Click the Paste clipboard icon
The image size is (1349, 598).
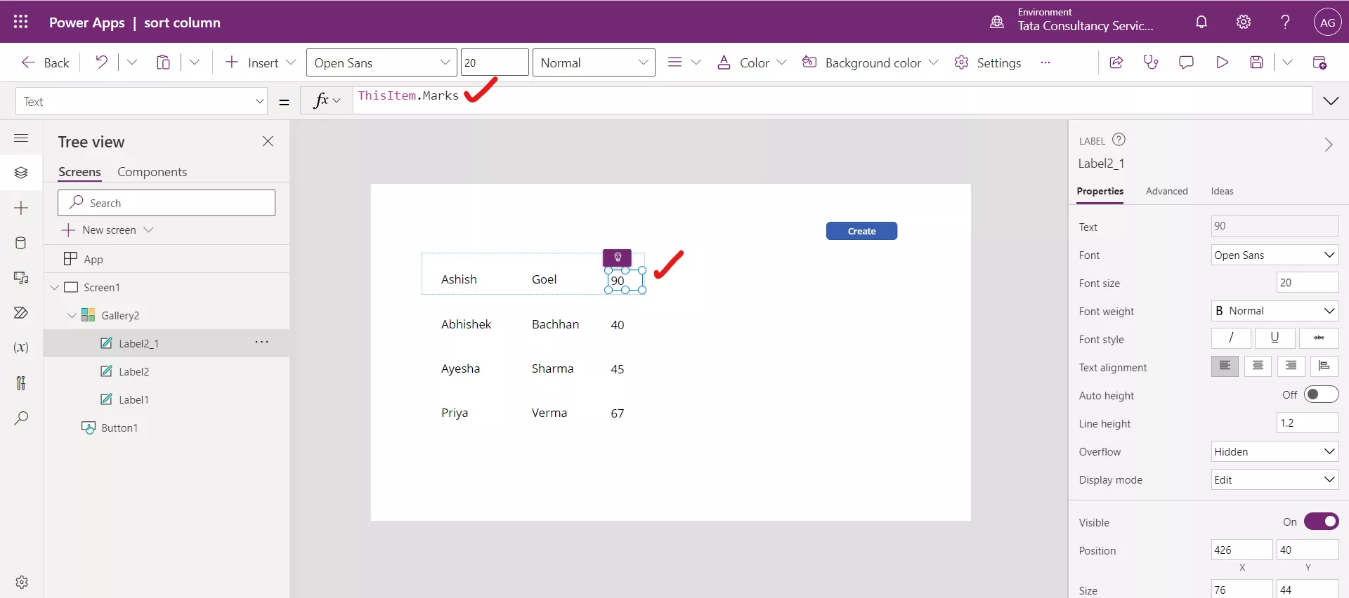(x=163, y=62)
